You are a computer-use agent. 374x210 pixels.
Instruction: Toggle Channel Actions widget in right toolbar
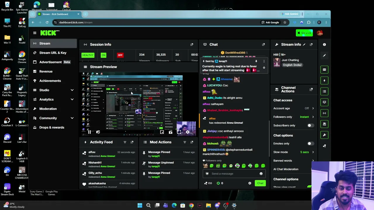(x=324, y=124)
